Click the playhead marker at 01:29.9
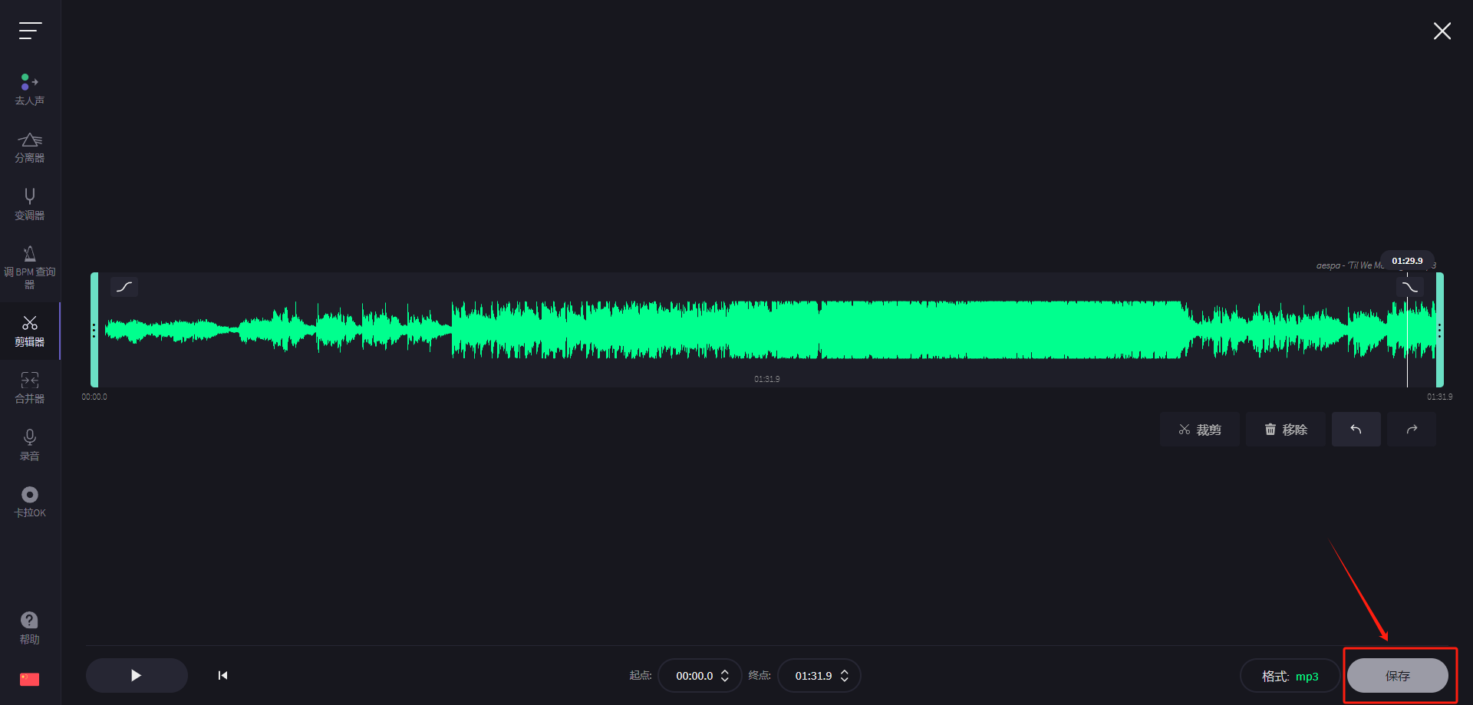This screenshot has height=705, width=1473. tap(1408, 261)
